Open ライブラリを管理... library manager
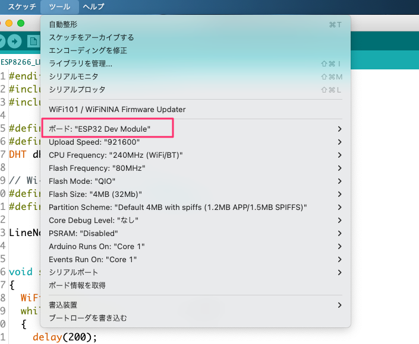 pos(80,63)
